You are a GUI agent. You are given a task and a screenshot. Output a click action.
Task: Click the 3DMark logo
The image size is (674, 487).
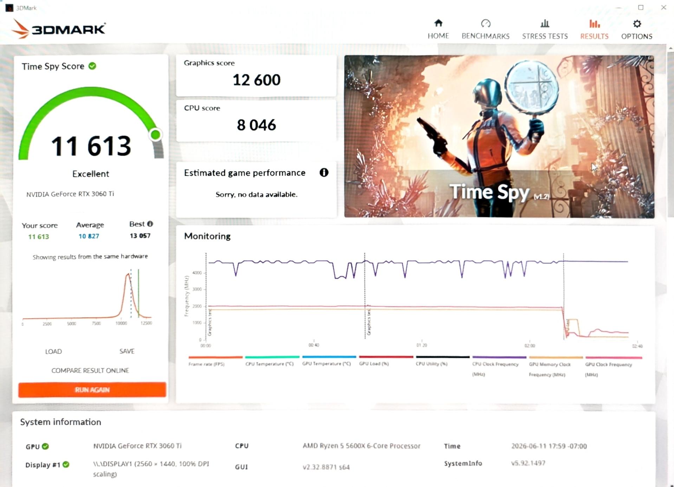point(59,29)
